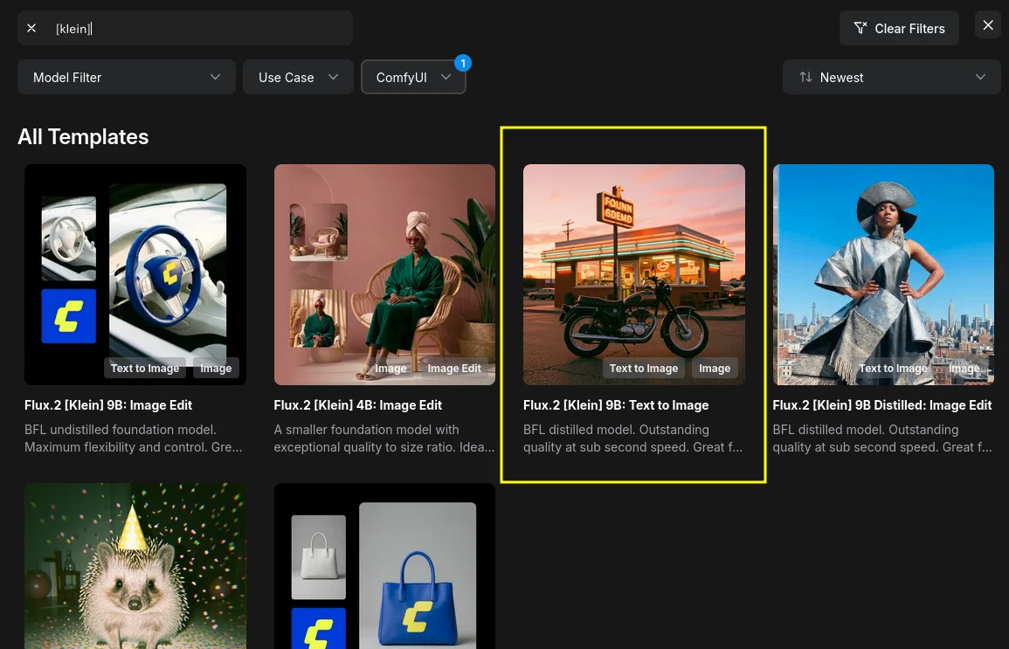Click the title "Flux.2 [Klein] 9B: Text to Image"

pos(616,405)
